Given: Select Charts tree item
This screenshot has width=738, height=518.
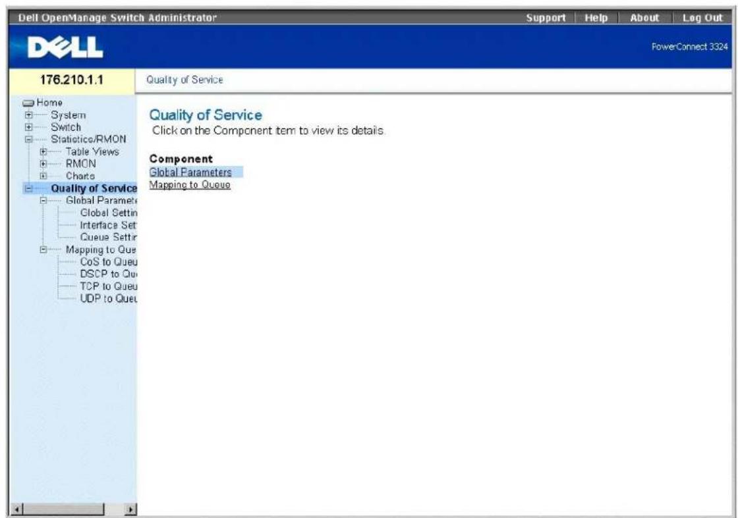Looking at the screenshot, I should coord(80,176).
